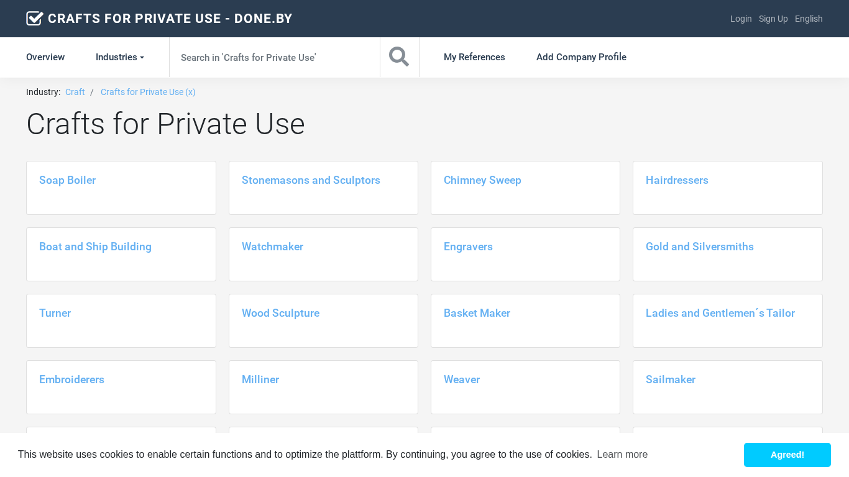The height and width of the screenshot is (477, 849).
Task: Open the Sailmaker category
Action: pos(670,379)
